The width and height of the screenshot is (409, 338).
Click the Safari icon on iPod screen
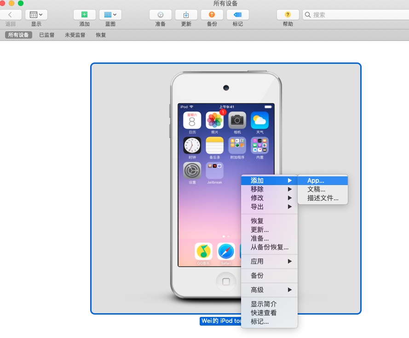coord(226,251)
